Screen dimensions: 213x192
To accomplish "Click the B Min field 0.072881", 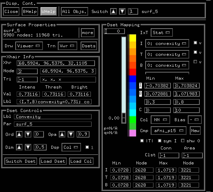I will (x=158, y=94).
